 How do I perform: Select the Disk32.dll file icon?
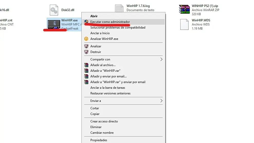click(x=54, y=10)
